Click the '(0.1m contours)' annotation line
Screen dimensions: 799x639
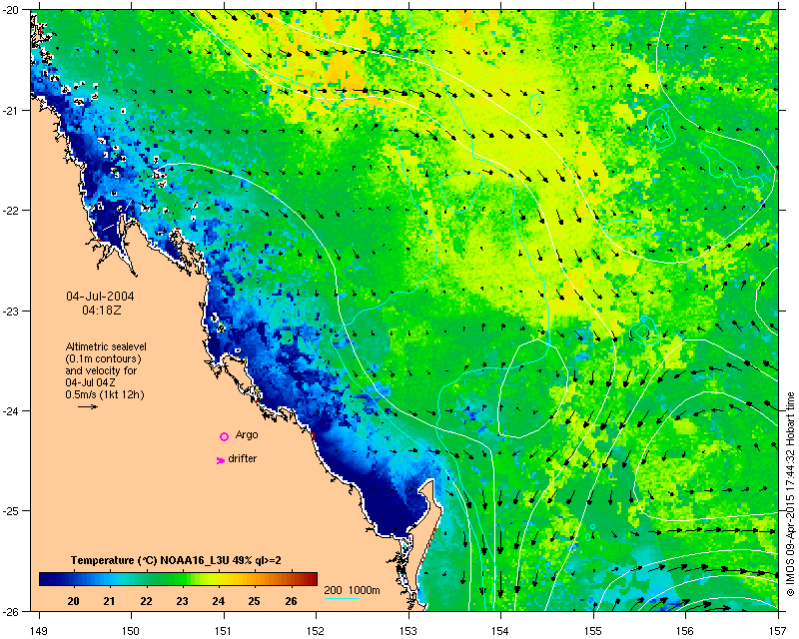point(104,358)
